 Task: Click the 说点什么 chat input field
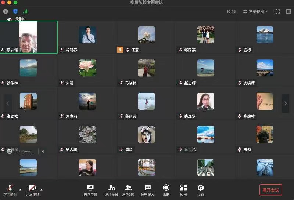25,152
